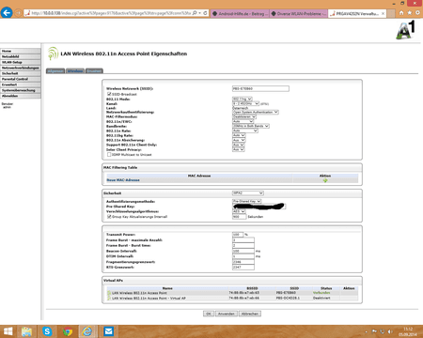423x338 pixels.
Task: Open Skype from the taskbar
Action: pyautogui.click(x=47, y=331)
